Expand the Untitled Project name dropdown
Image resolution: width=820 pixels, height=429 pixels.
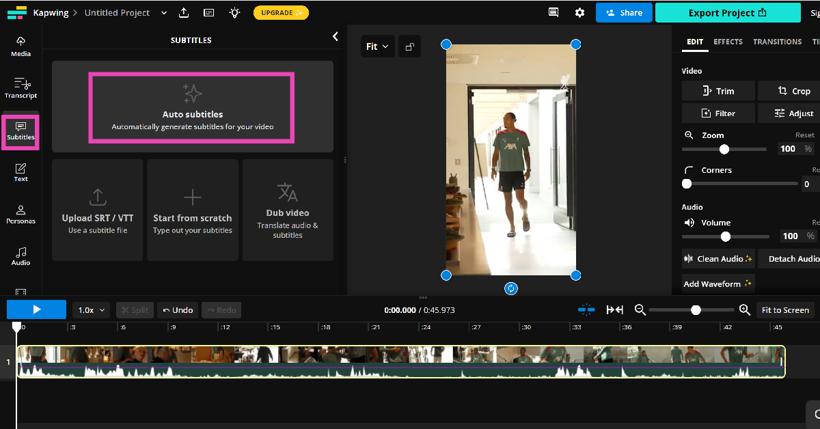click(163, 13)
